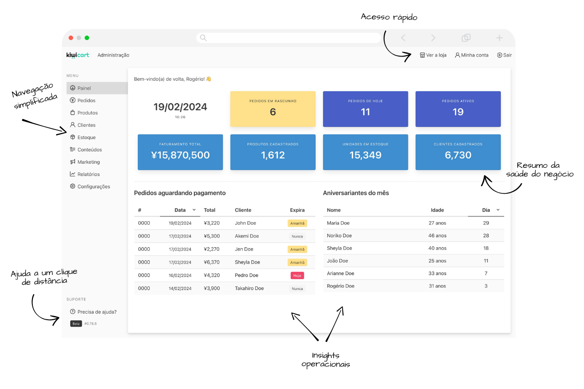Click the logout icon beside Sair
This screenshot has width=584, height=389.
click(500, 55)
